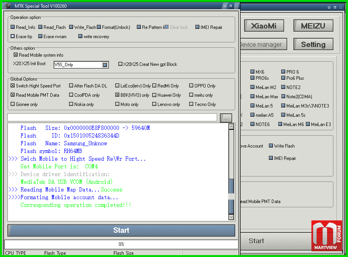Click the log scrollbar up arrow

coord(231,127)
